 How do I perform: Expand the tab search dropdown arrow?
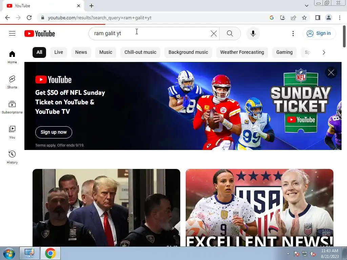pyautogui.click(x=306, y=6)
